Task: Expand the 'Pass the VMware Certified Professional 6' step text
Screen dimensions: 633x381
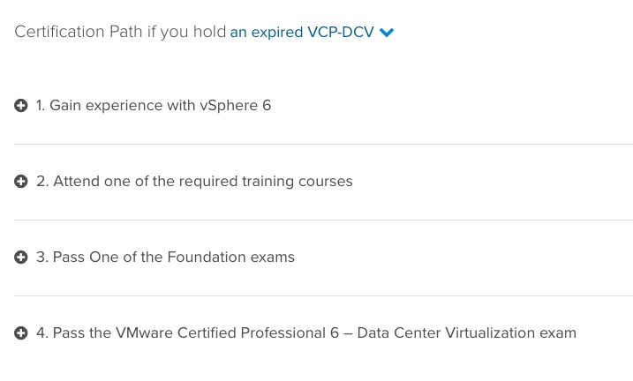Action: (x=306, y=333)
